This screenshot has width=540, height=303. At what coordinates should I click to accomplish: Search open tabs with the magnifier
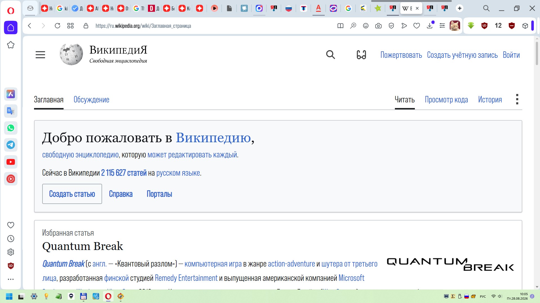pyautogui.click(x=486, y=8)
